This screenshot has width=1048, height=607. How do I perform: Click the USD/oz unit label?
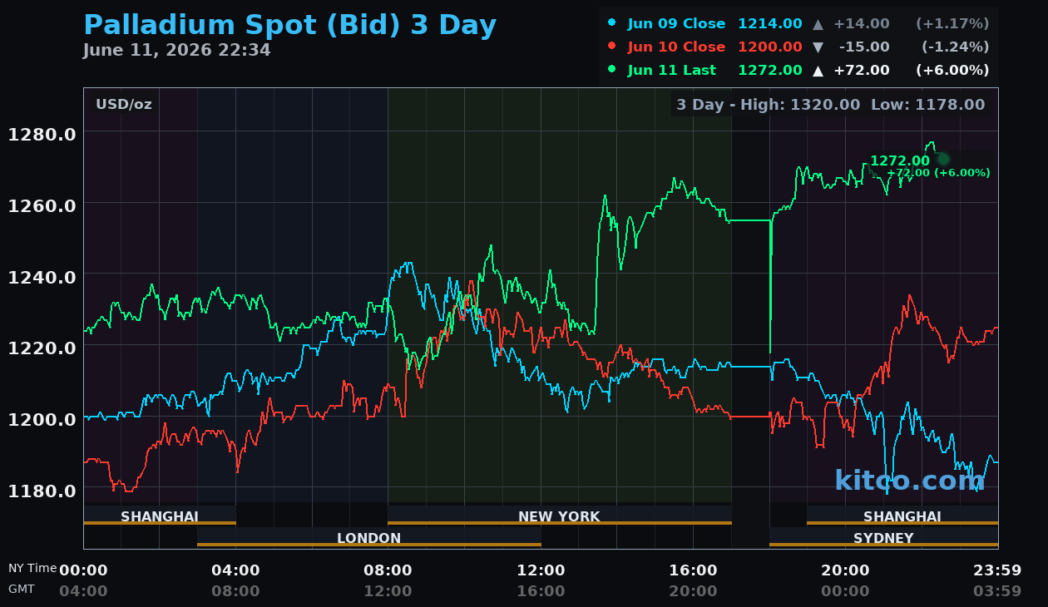[x=124, y=105]
